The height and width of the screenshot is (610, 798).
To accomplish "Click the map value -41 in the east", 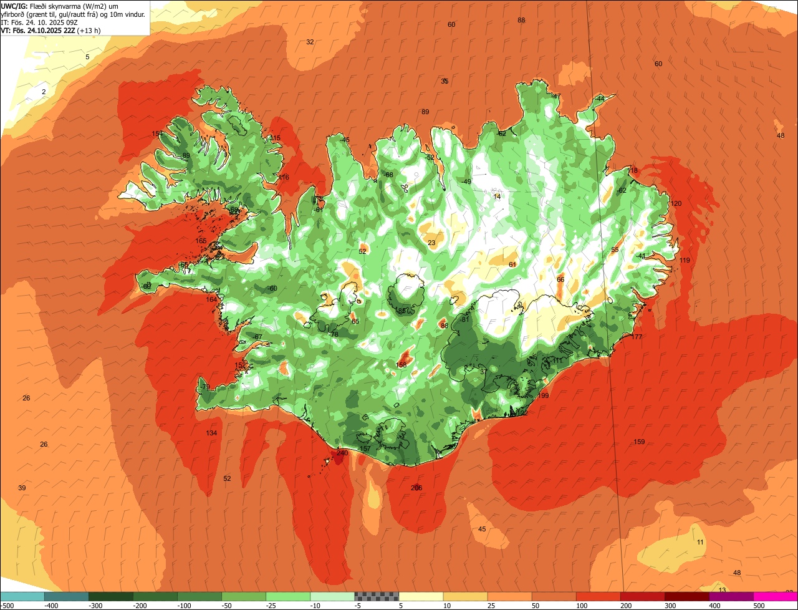I will (640, 256).
